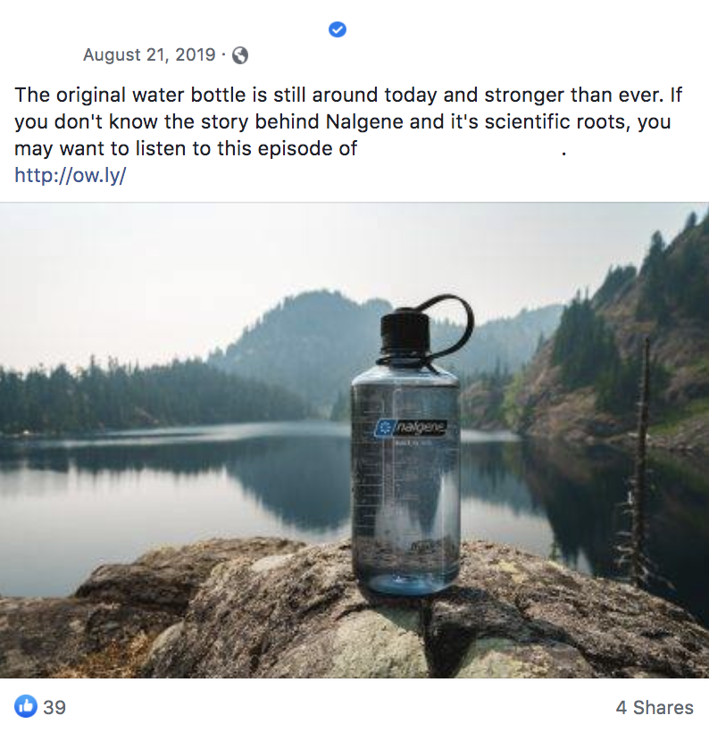Click the globe public audience icon

tap(240, 55)
